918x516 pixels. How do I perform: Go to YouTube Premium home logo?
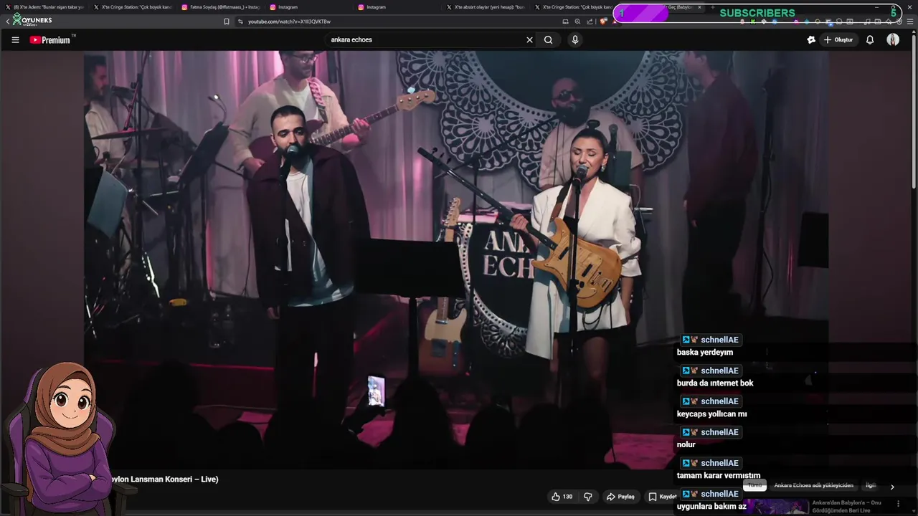[x=50, y=40]
